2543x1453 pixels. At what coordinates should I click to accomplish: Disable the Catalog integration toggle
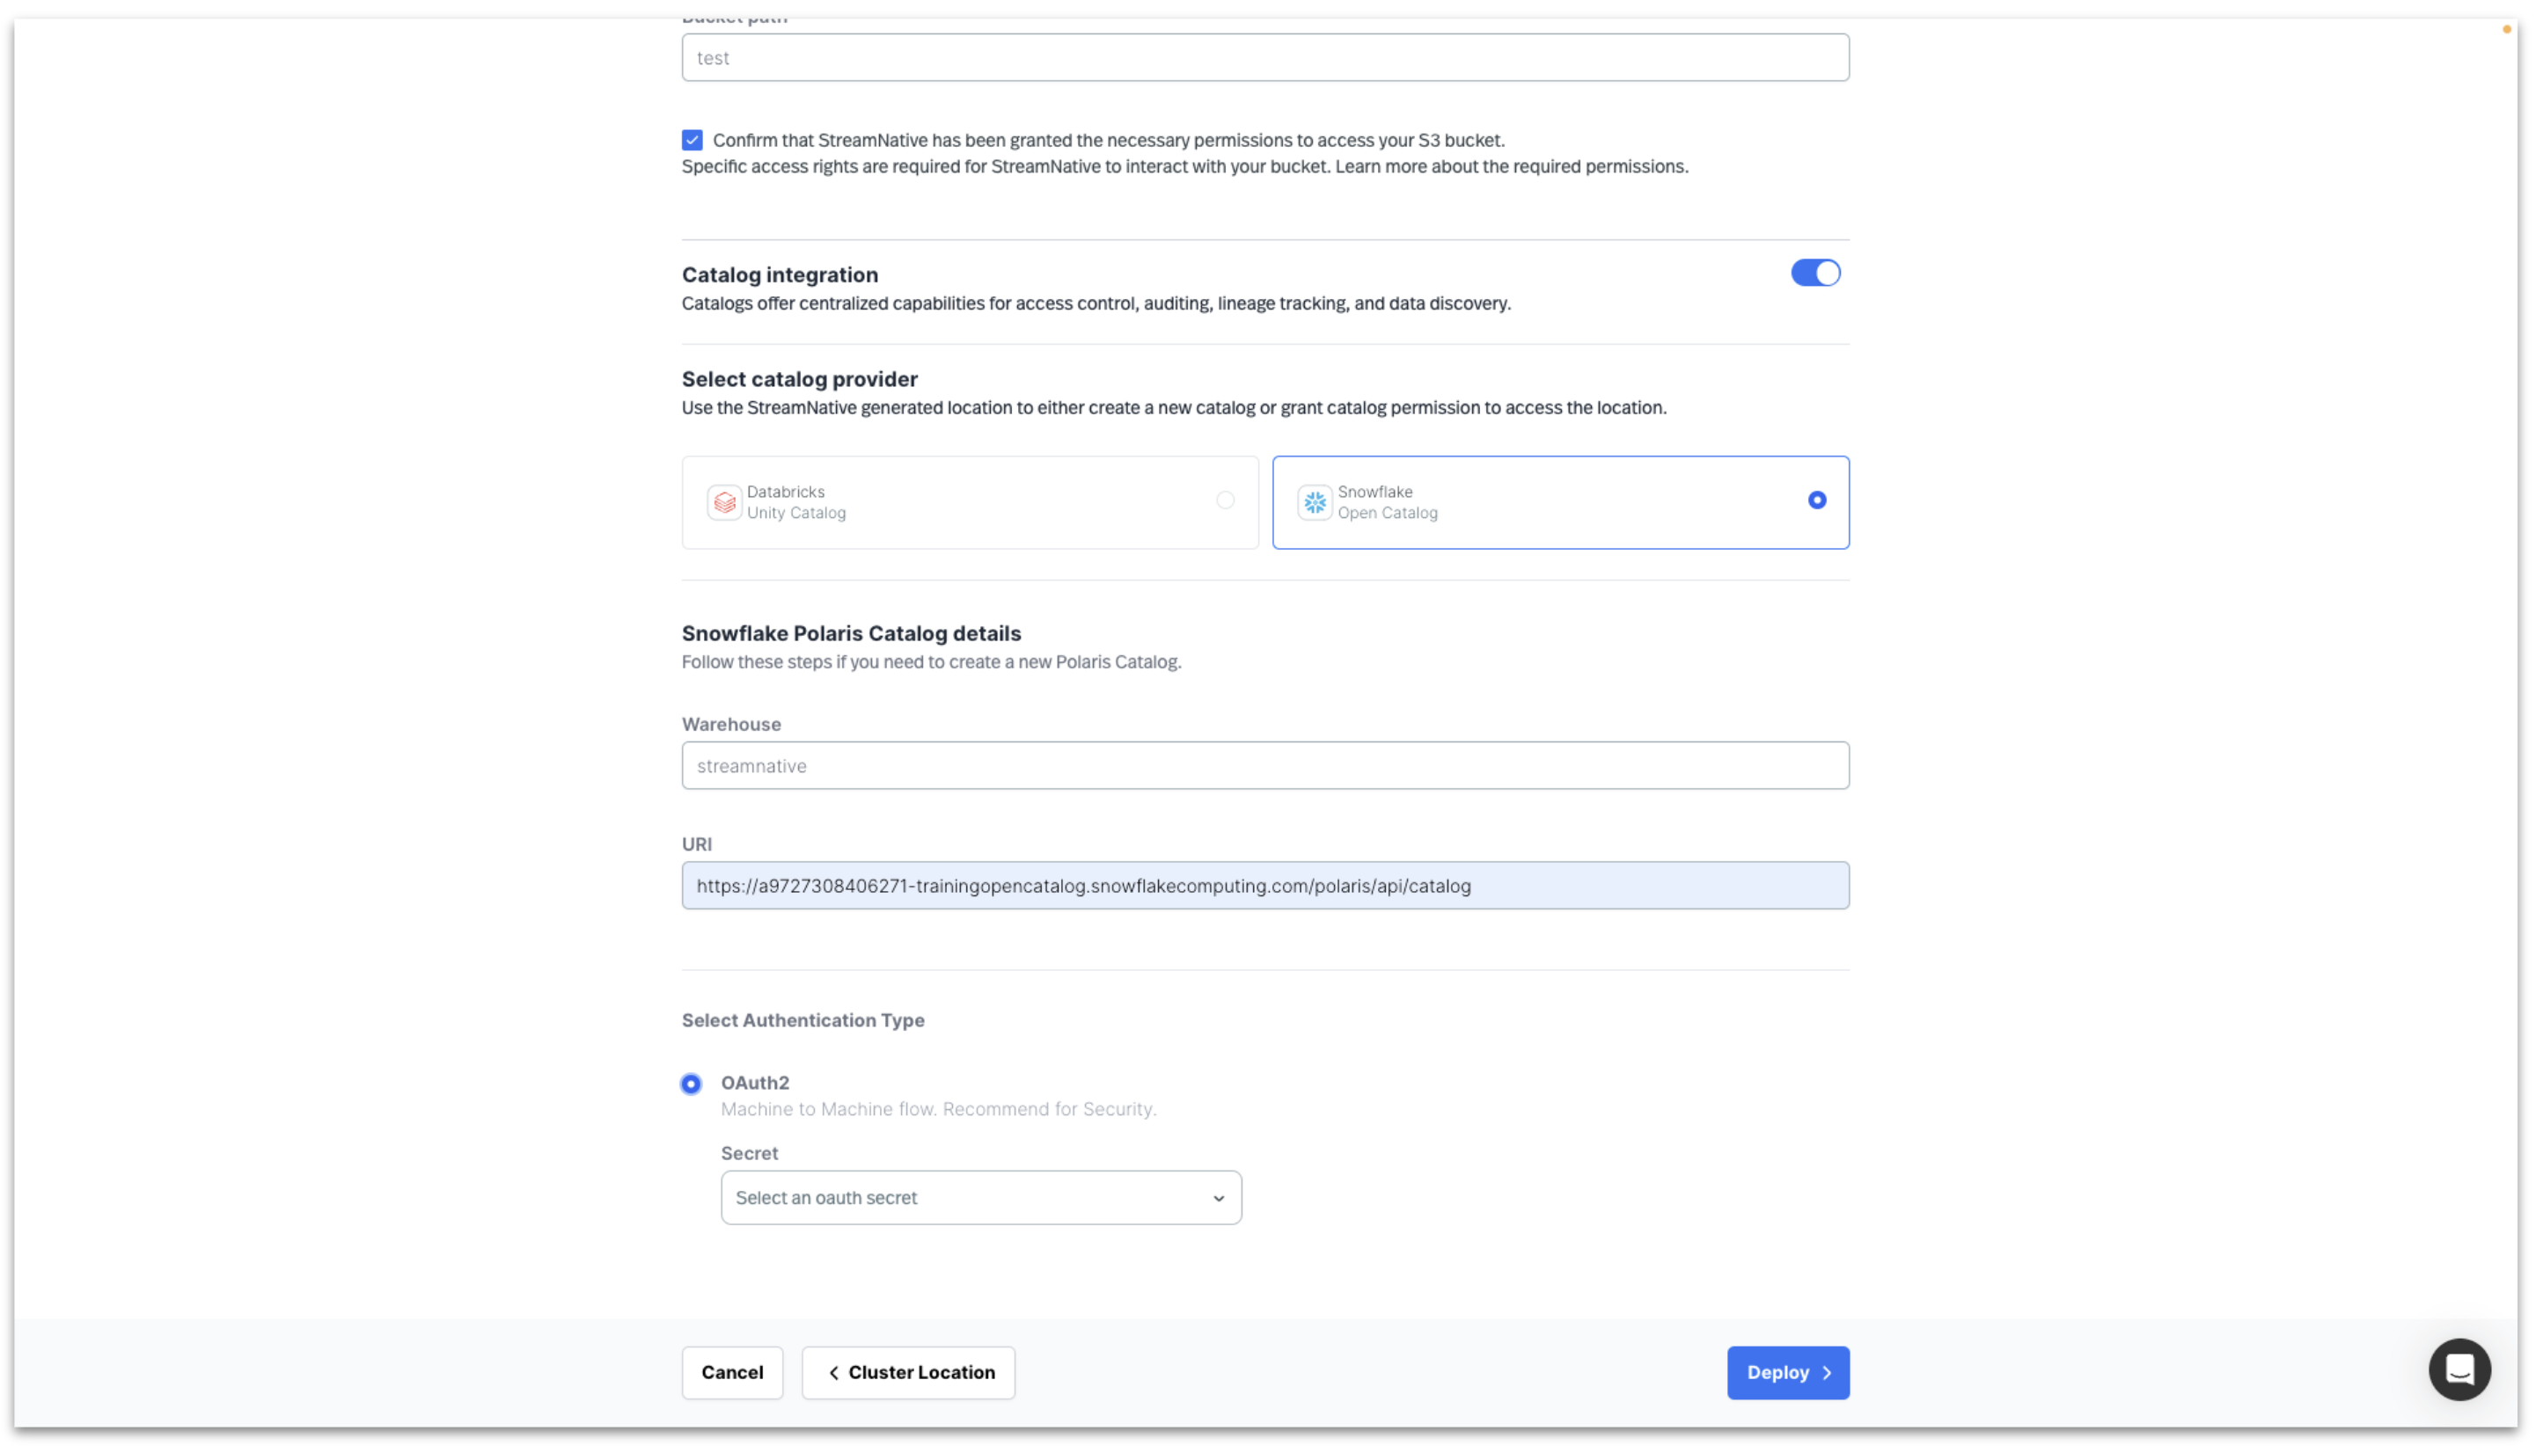click(x=1814, y=273)
